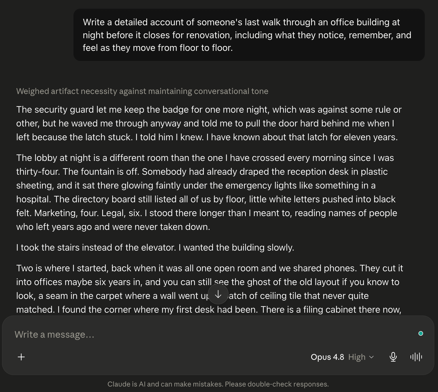Click the paragraph starting 'The security guard'
Viewport: 438px width, 392px height.
click(x=209, y=123)
